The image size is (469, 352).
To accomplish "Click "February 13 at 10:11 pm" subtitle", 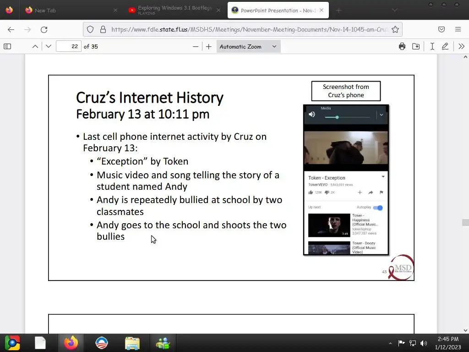I will click(x=143, y=114).
